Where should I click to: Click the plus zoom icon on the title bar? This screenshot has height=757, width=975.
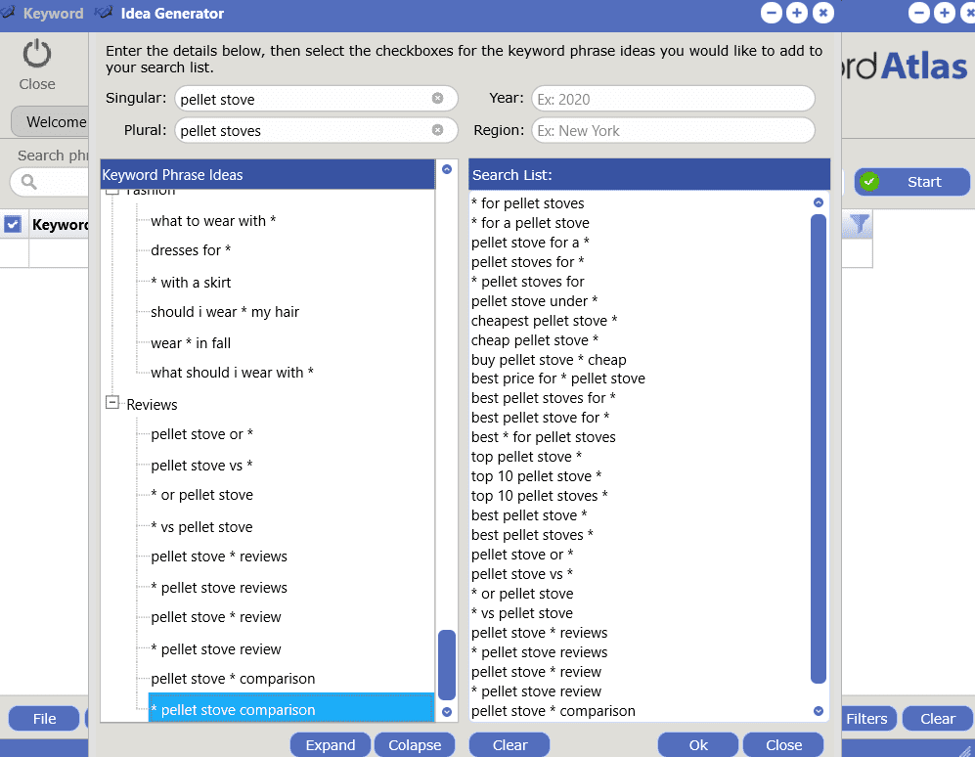(x=796, y=13)
